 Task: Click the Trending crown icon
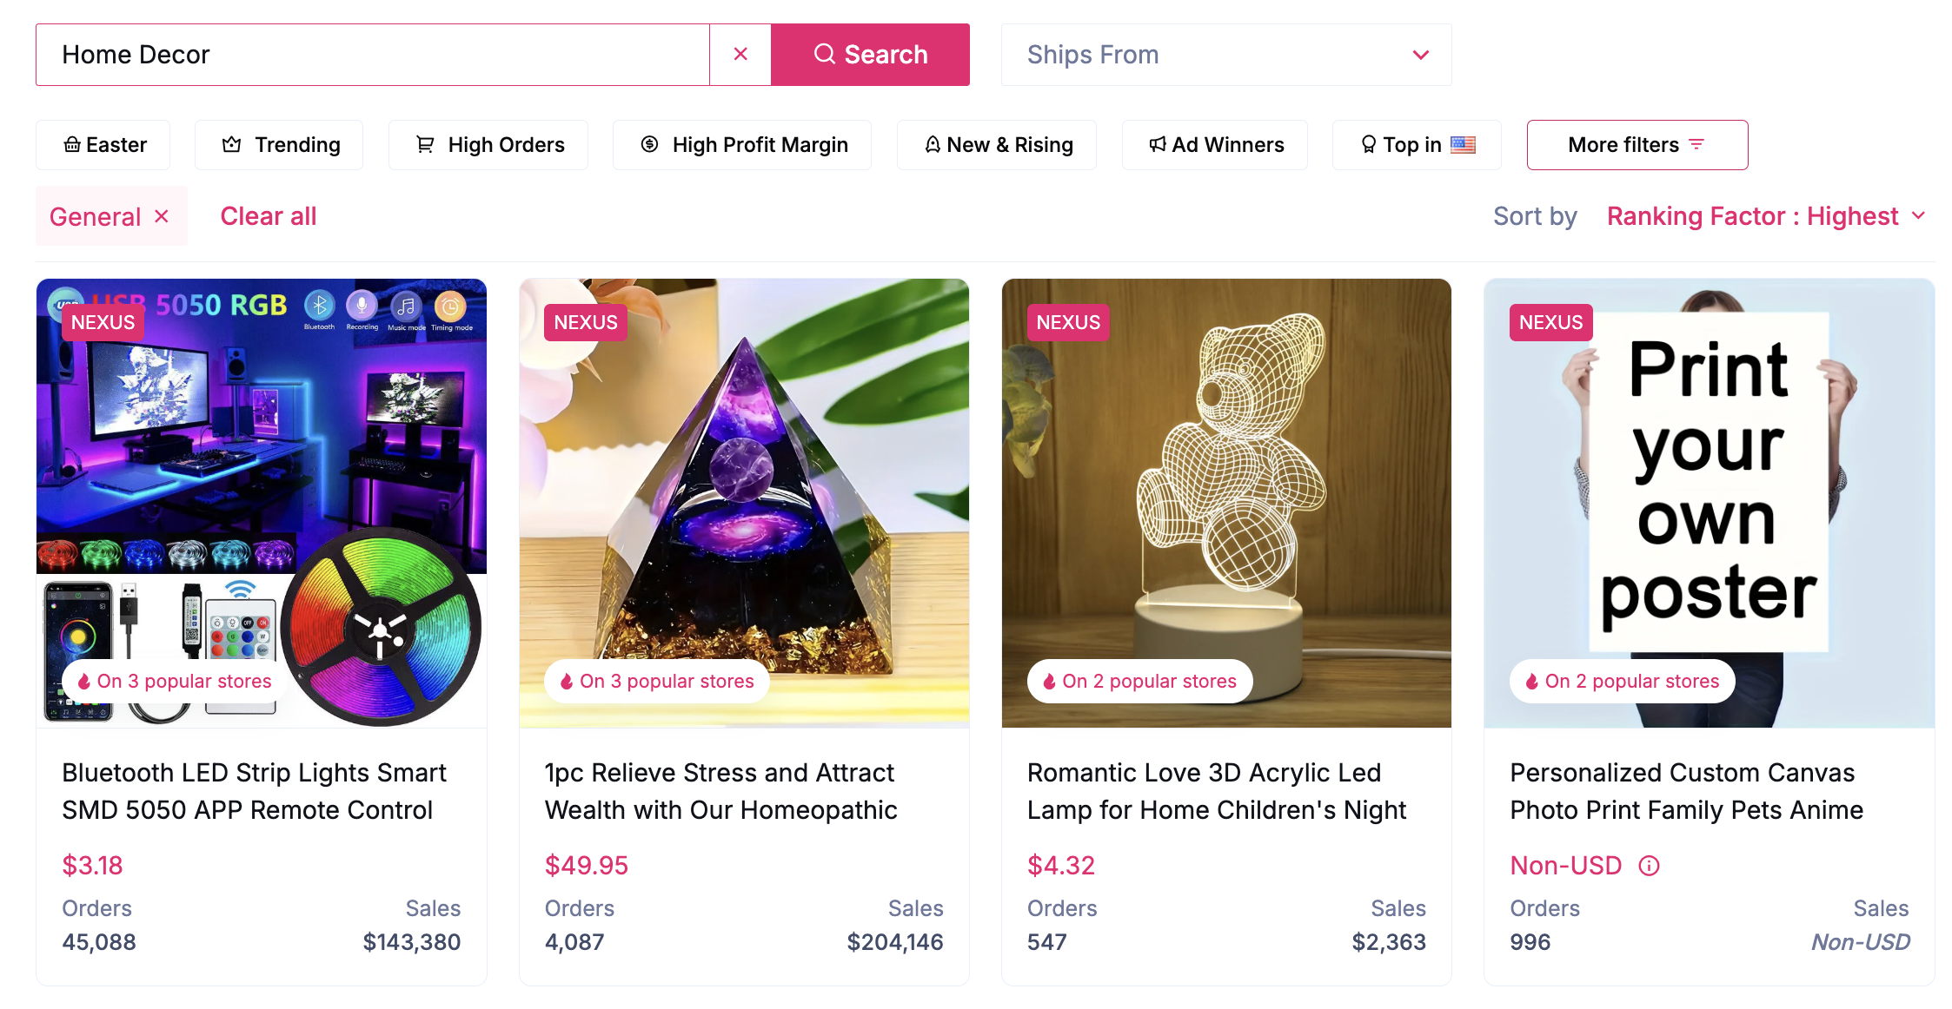coord(230,144)
